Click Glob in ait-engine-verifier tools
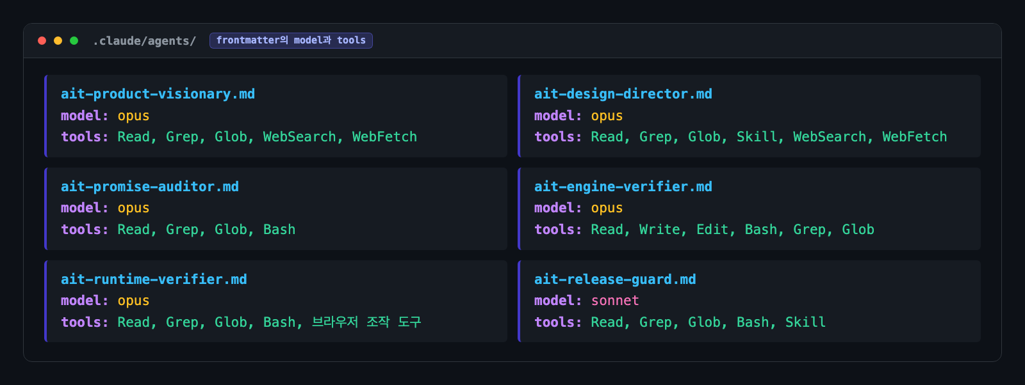The height and width of the screenshot is (385, 1025). point(858,230)
